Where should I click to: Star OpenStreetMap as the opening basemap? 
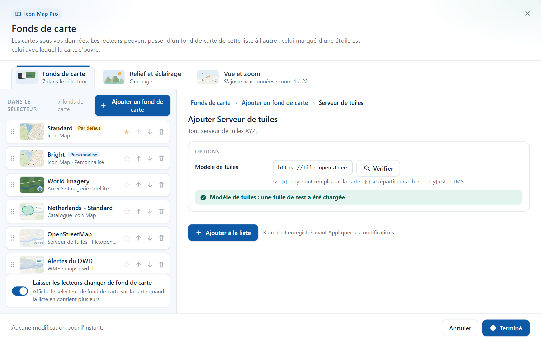127,238
